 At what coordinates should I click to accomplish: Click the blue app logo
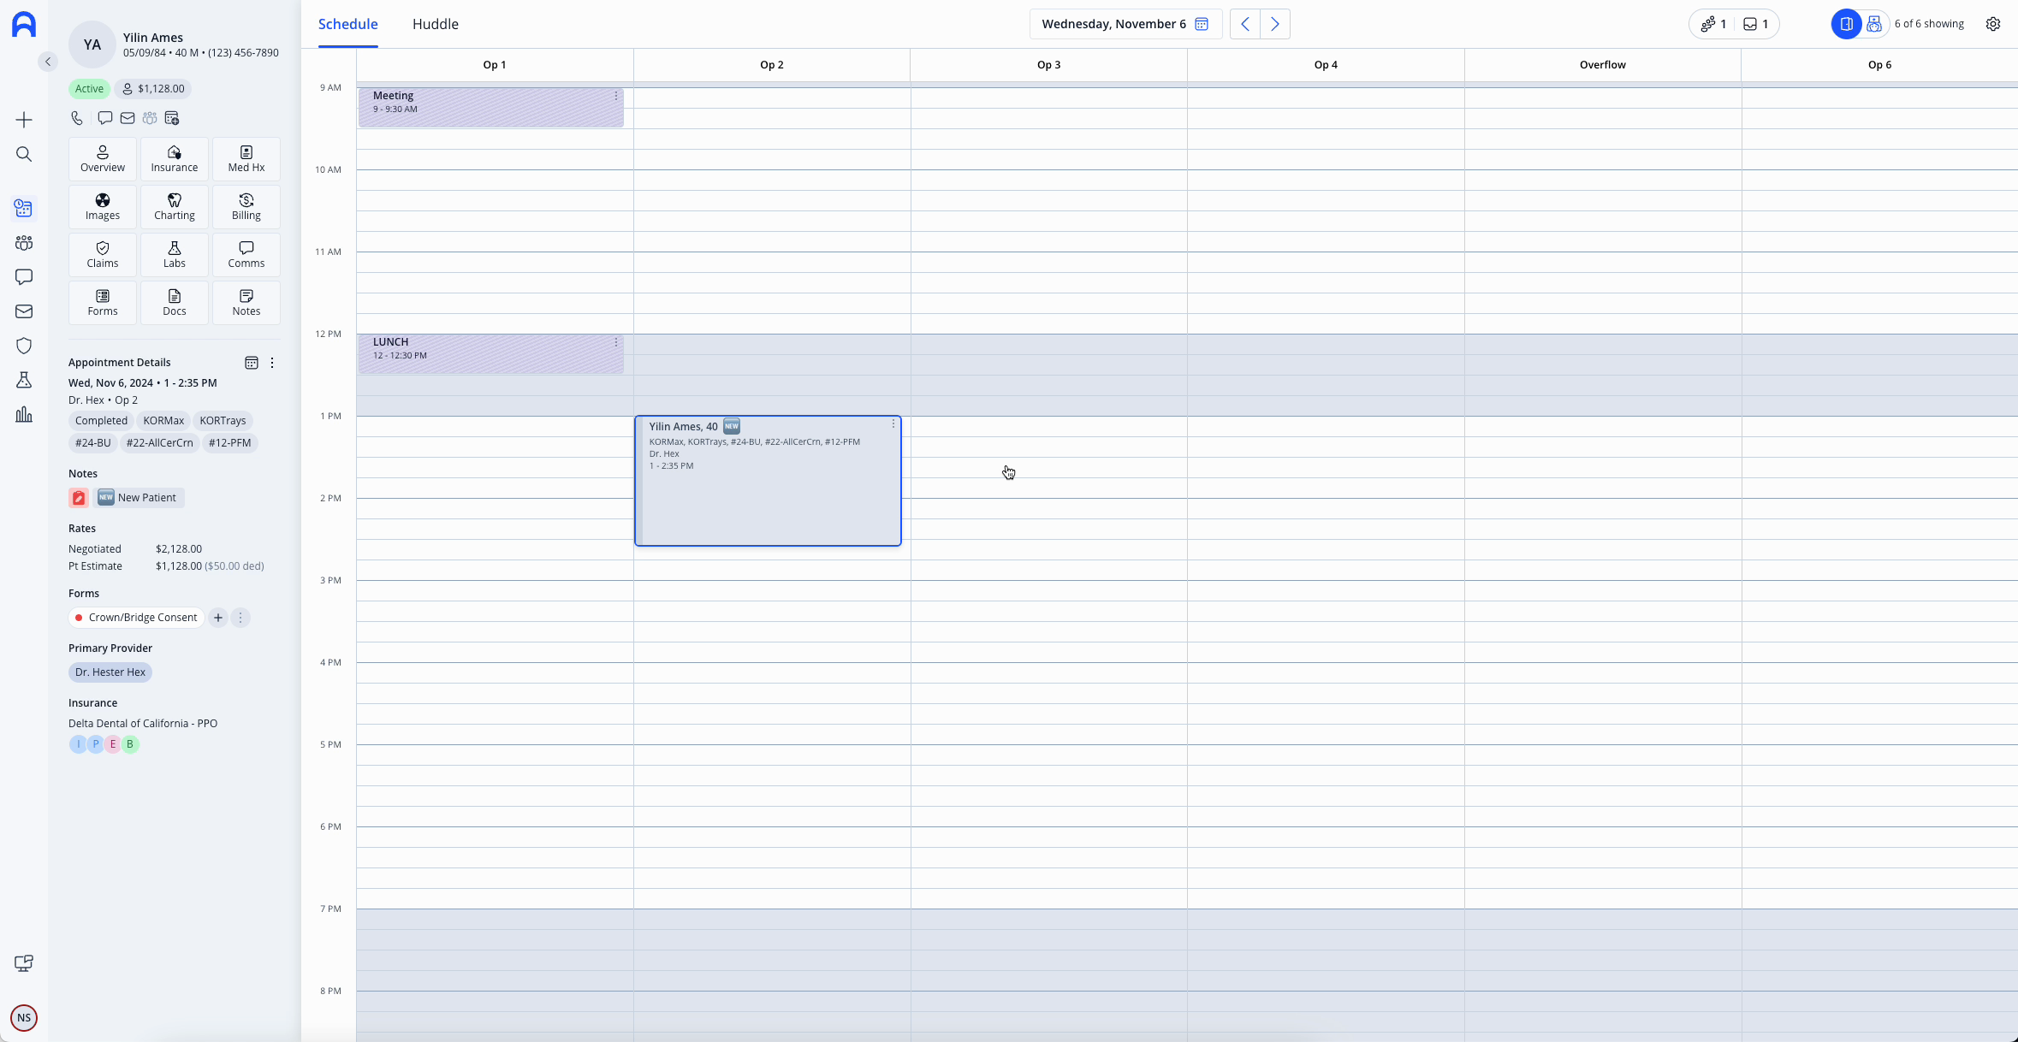[24, 24]
